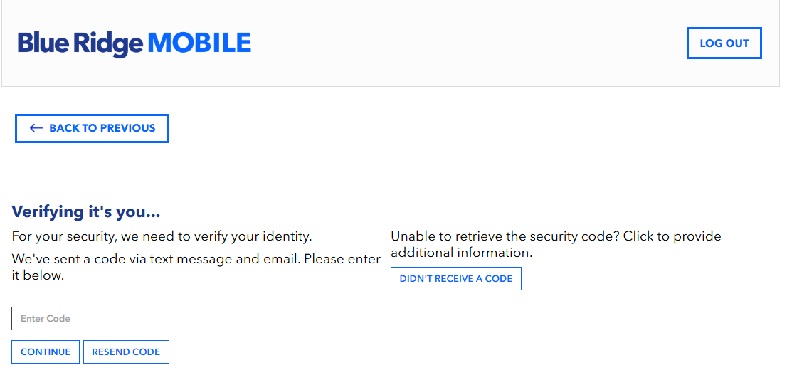The width and height of the screenshot is (787, 390).
Task: Click the Enter Code placeholder text
Action: [45, 319]
